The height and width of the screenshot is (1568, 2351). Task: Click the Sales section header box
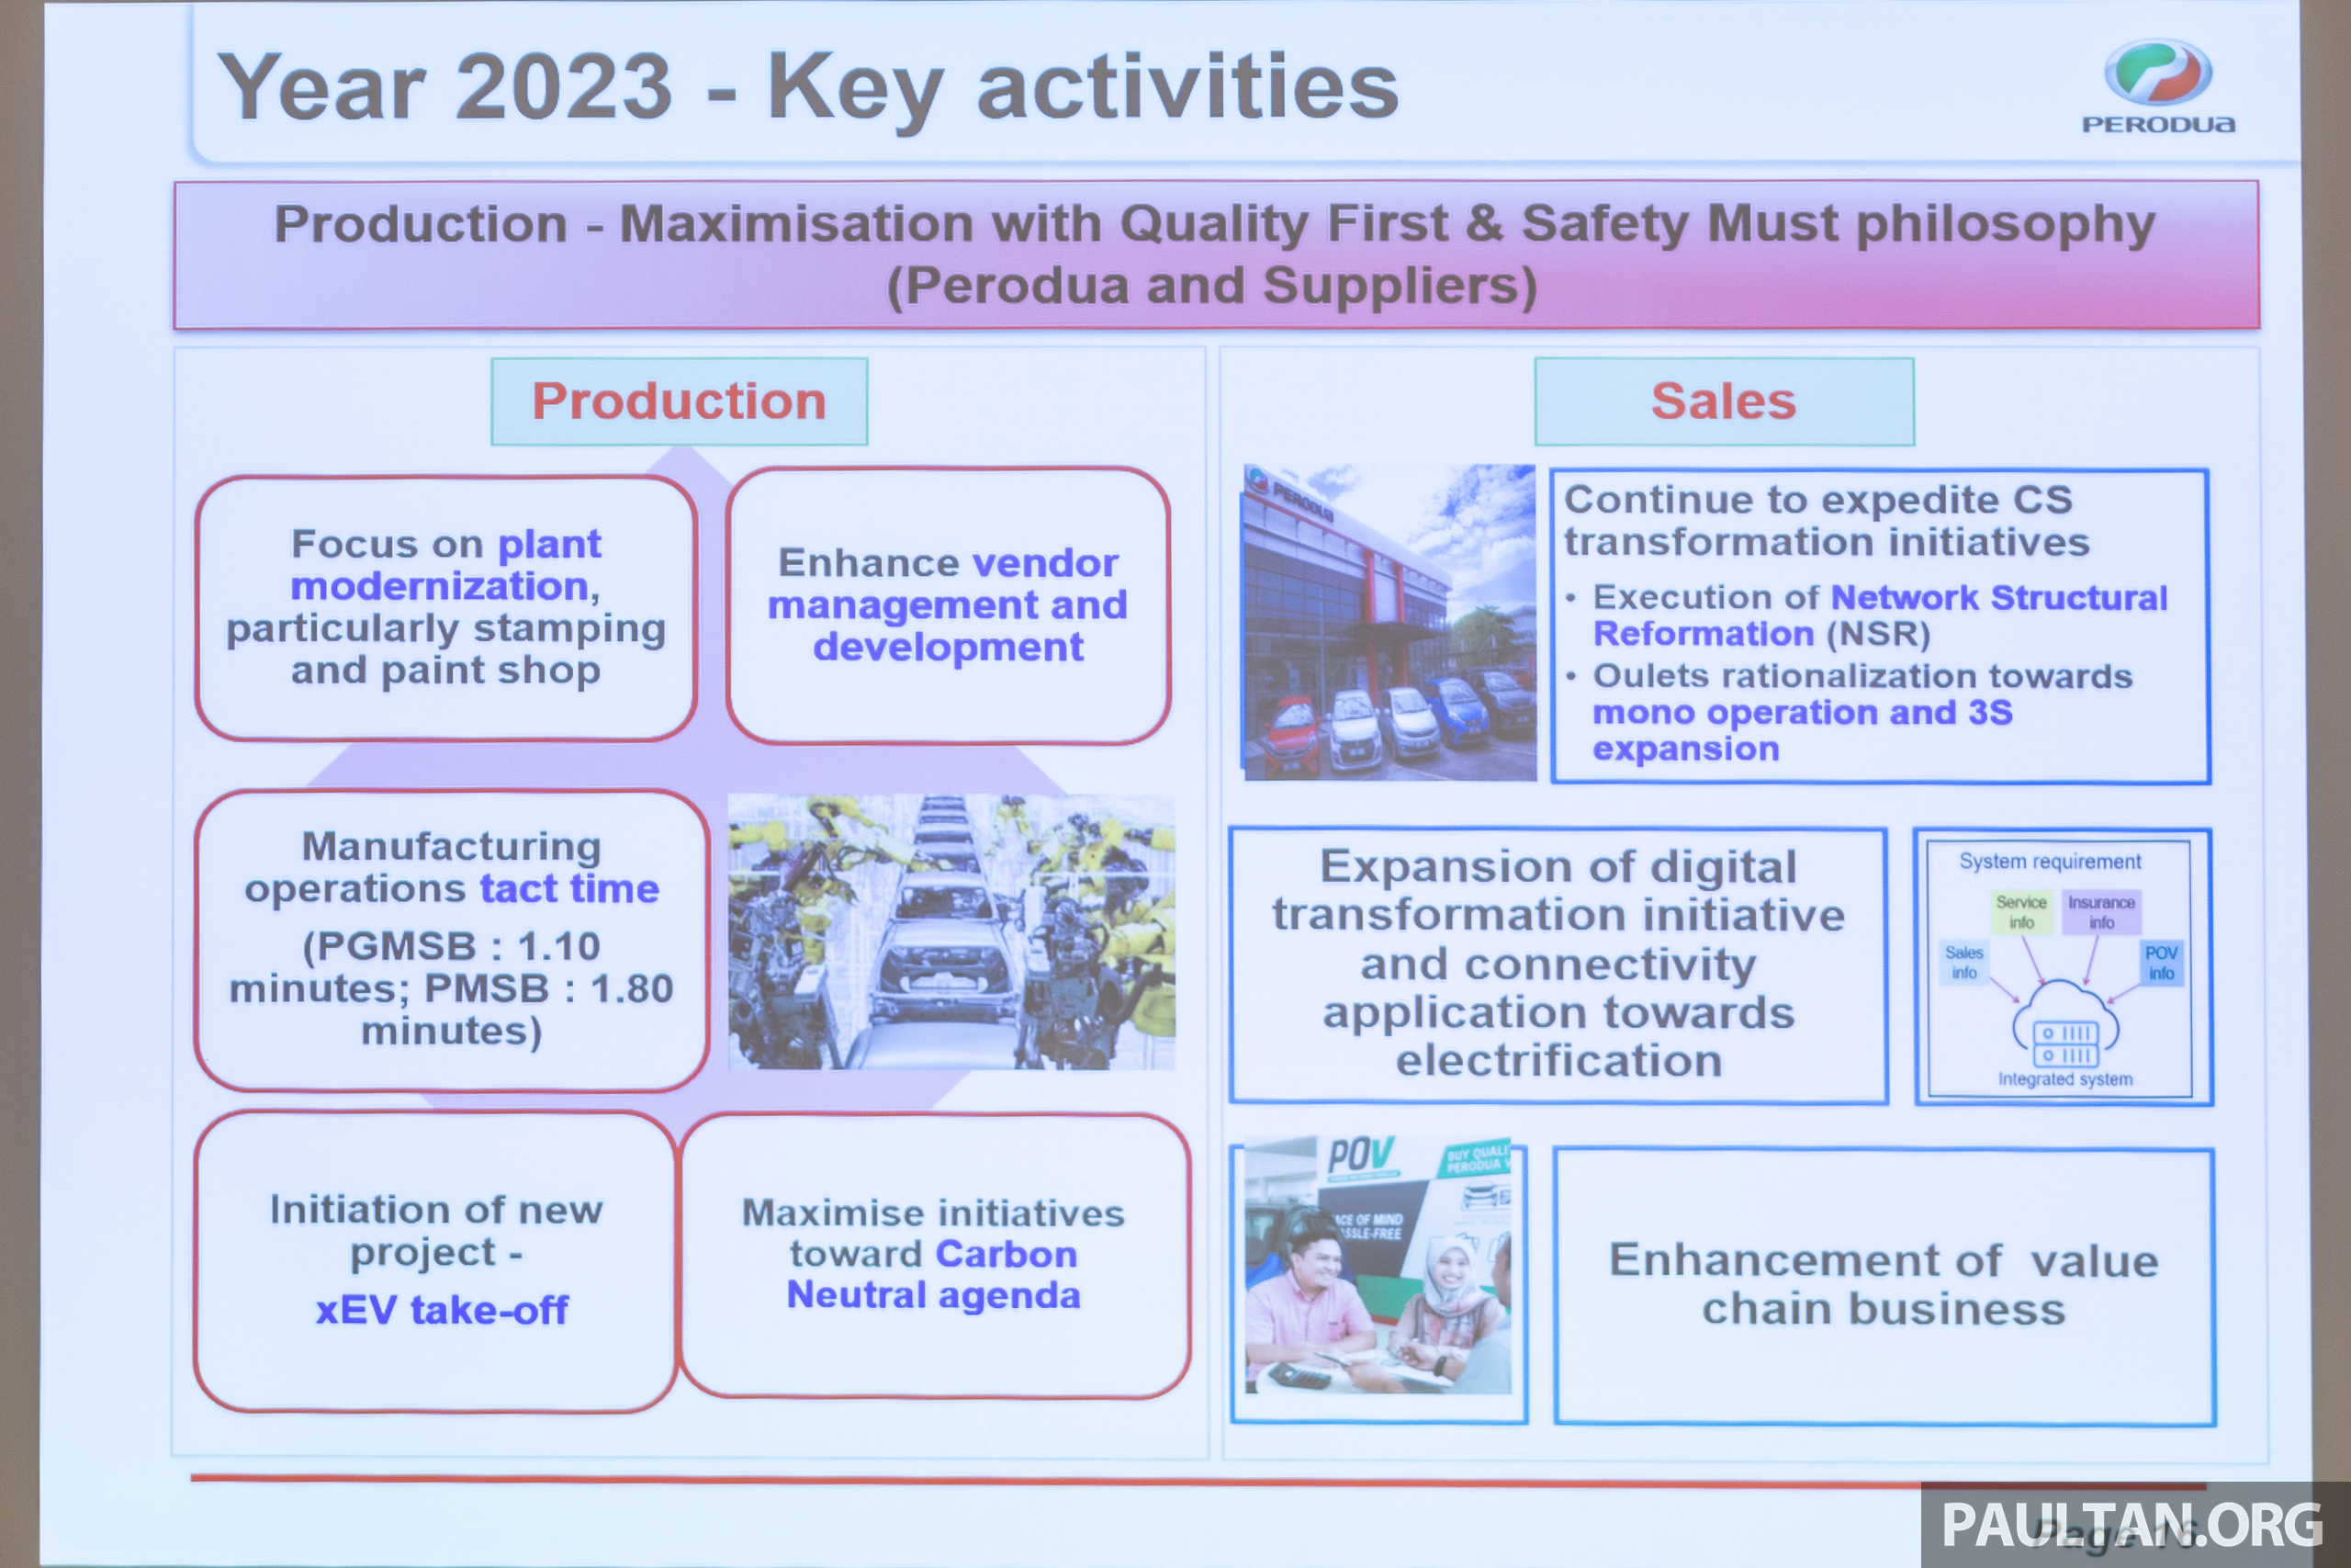(x=1725, y=401)
